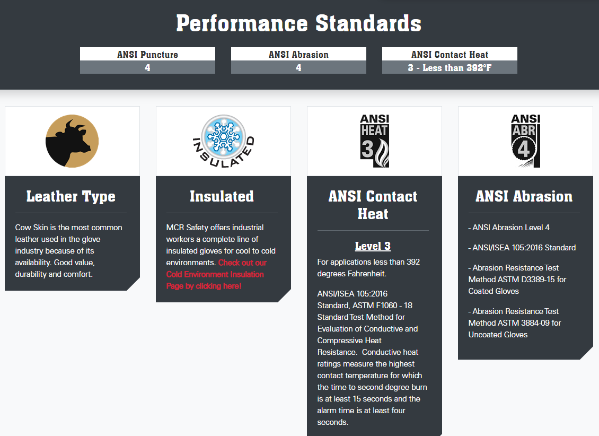Click the '3 - Less than 392°F' value
Image resolution: width=599 pixels, height=436 pixels.
click(450, 68)
